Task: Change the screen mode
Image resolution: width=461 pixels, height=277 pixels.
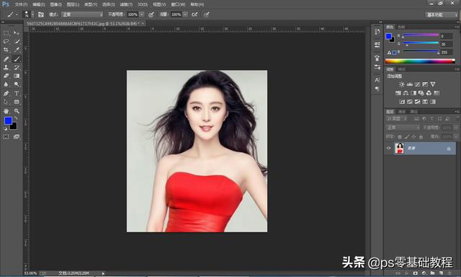Action: 17,136
